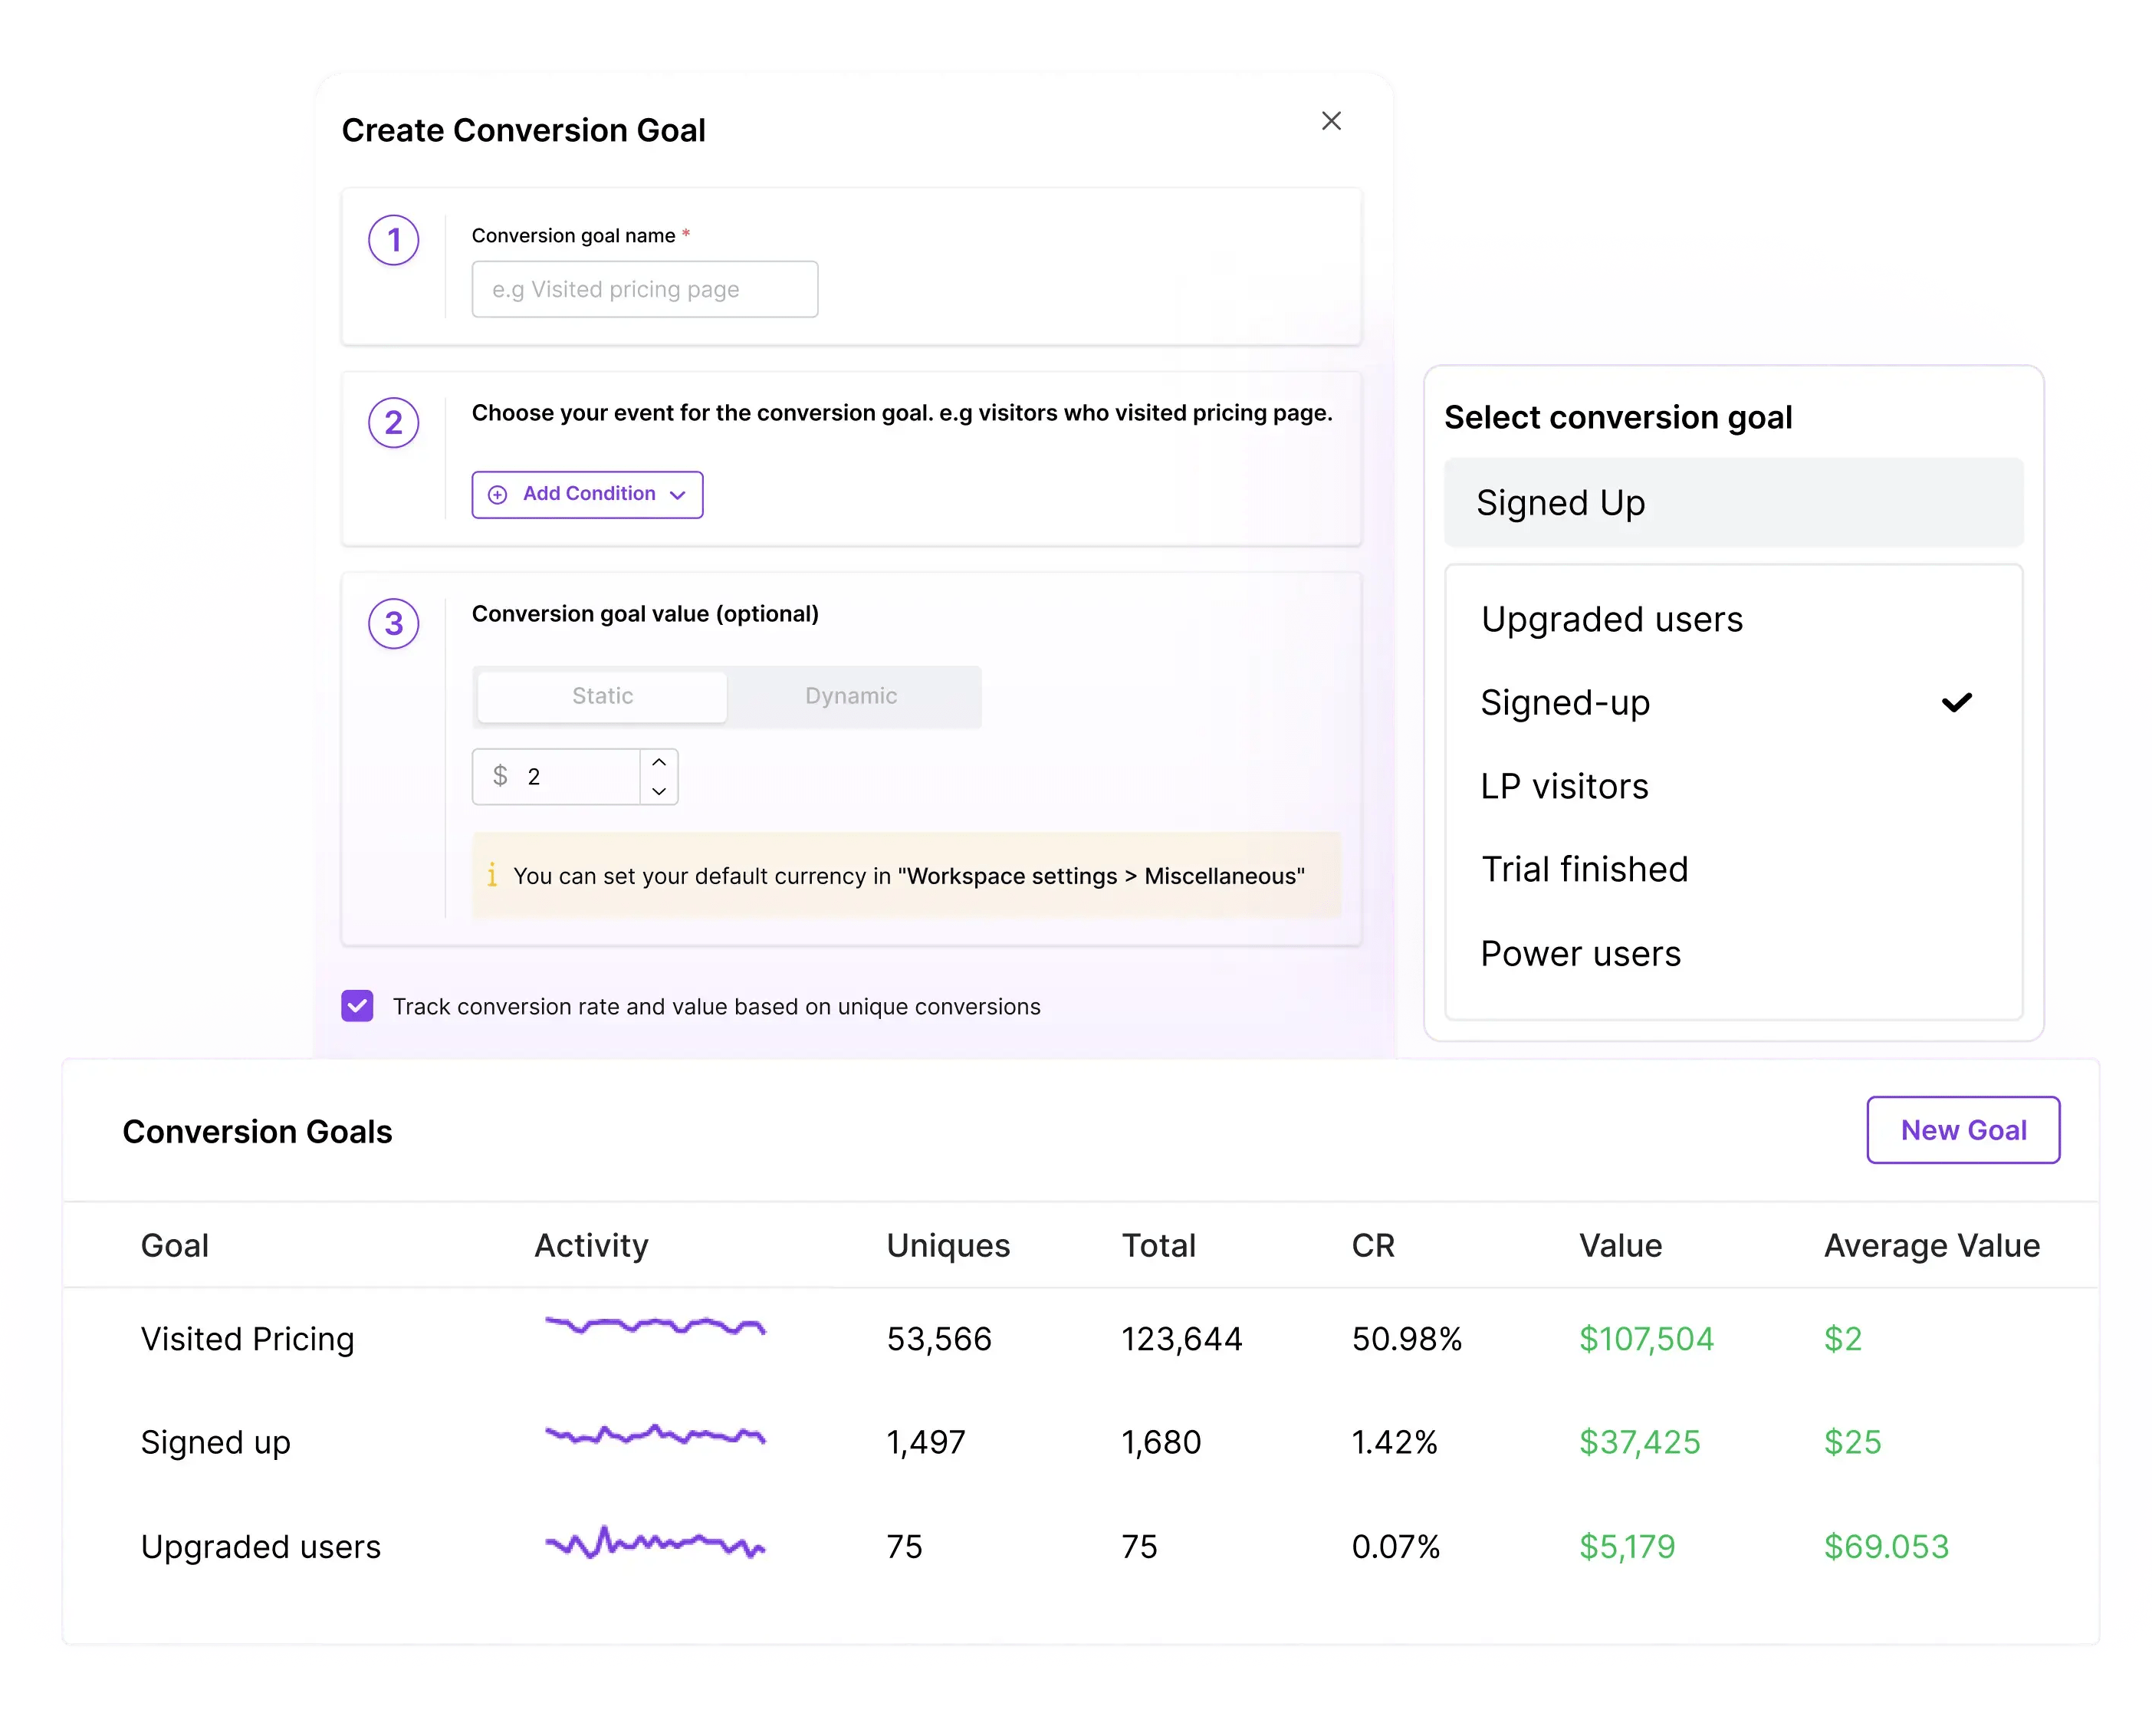Screen dimensions: 2152x1736
Task: Open the Signed up goal row
Action: [x=1080, y=1442]
